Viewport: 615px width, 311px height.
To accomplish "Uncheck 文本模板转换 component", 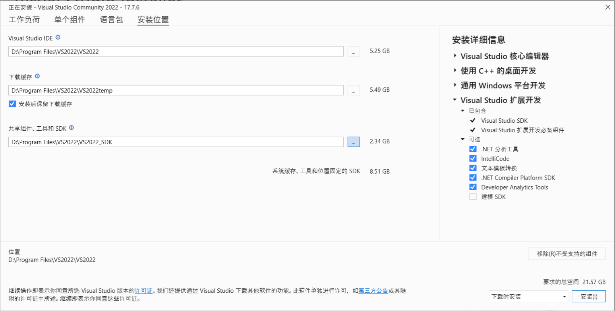I will tap(473, 168).
